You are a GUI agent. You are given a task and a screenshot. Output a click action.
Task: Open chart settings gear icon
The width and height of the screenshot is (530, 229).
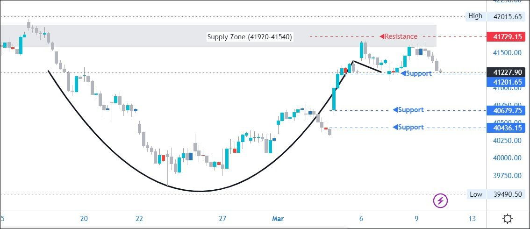tap(508, 219)
